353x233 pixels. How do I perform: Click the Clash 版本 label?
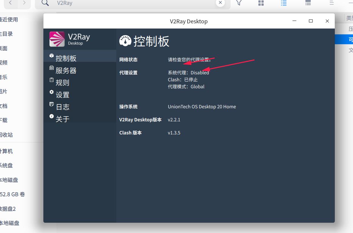131,133
